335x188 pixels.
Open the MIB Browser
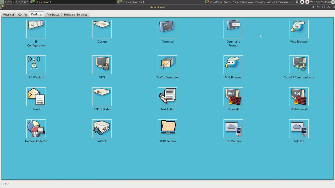pos(233,65)
